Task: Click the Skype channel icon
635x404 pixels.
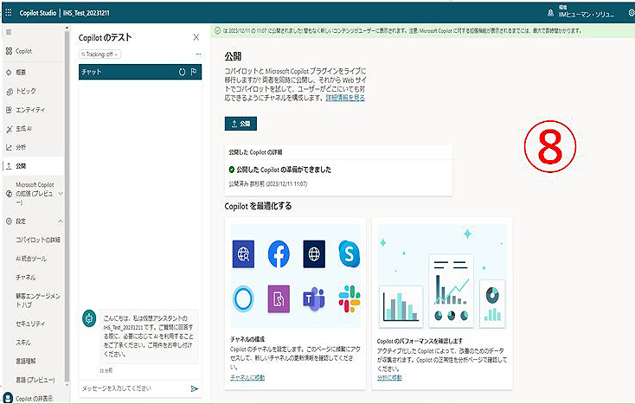Action: [350, 253]
